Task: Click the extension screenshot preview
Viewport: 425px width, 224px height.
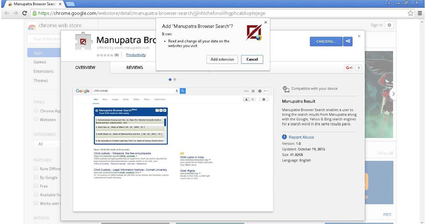Action: tap(173, 149)
